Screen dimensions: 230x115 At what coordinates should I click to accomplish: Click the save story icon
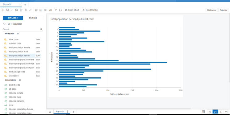tap(7, 10)
